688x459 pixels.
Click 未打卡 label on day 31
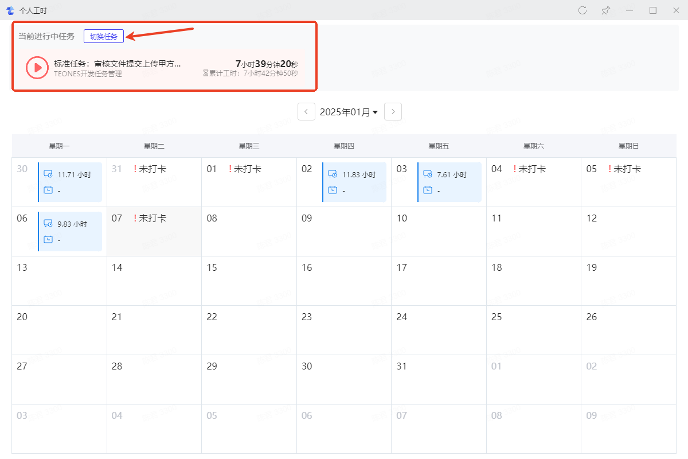(153, 169)
